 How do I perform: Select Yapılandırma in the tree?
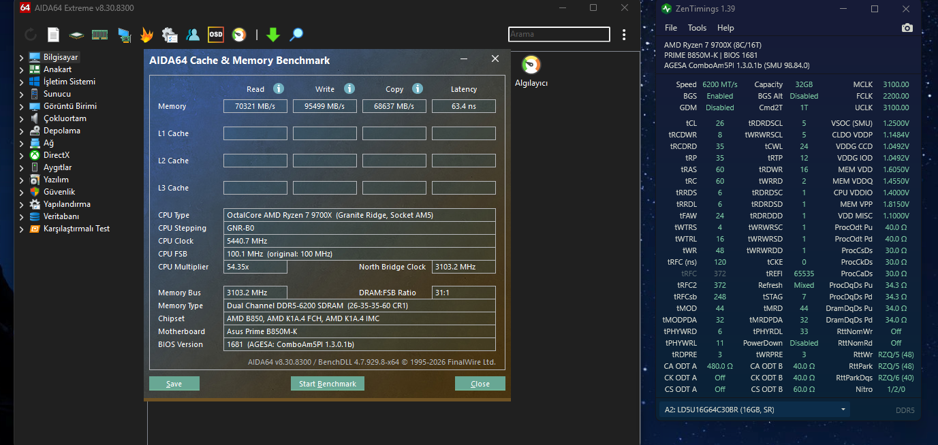[67, 204]
